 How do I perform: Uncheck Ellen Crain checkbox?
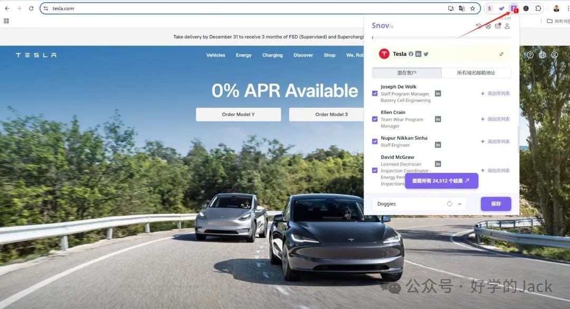coord(375,119)
